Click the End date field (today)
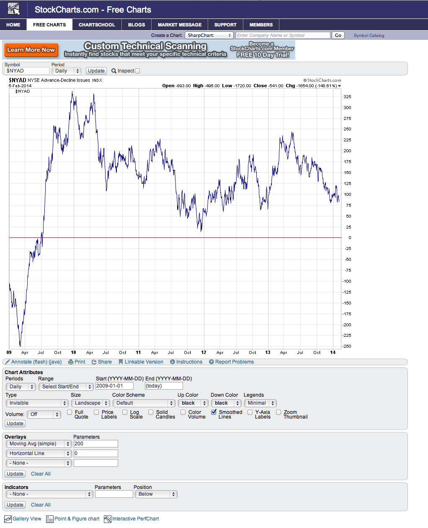Viewport: 428px width, 528px height. coord(164,386)
